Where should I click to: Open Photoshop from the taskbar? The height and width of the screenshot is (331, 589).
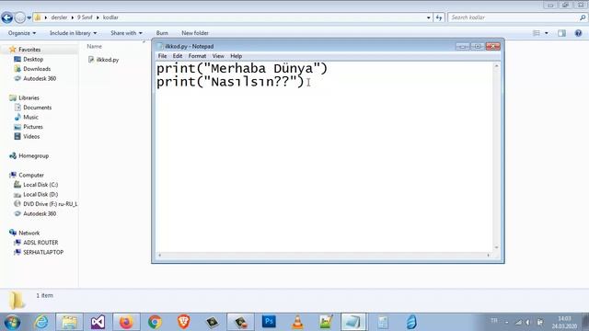269,322
